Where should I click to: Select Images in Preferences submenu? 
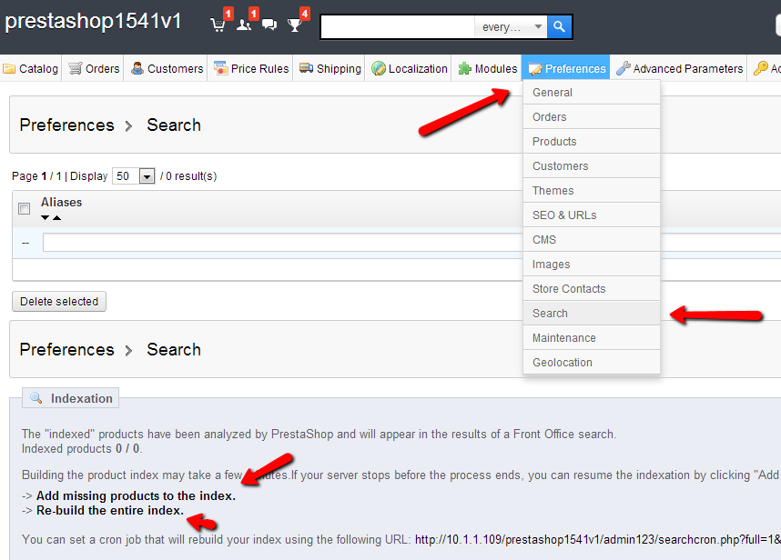tap(592, 264)
